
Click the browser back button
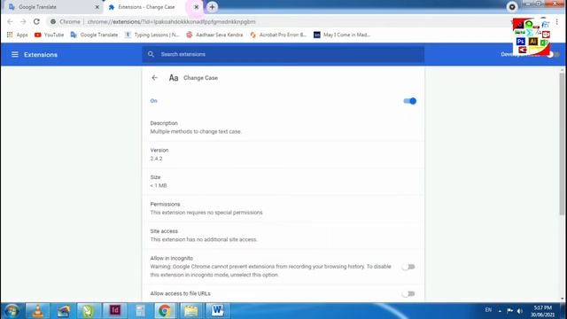10,21
